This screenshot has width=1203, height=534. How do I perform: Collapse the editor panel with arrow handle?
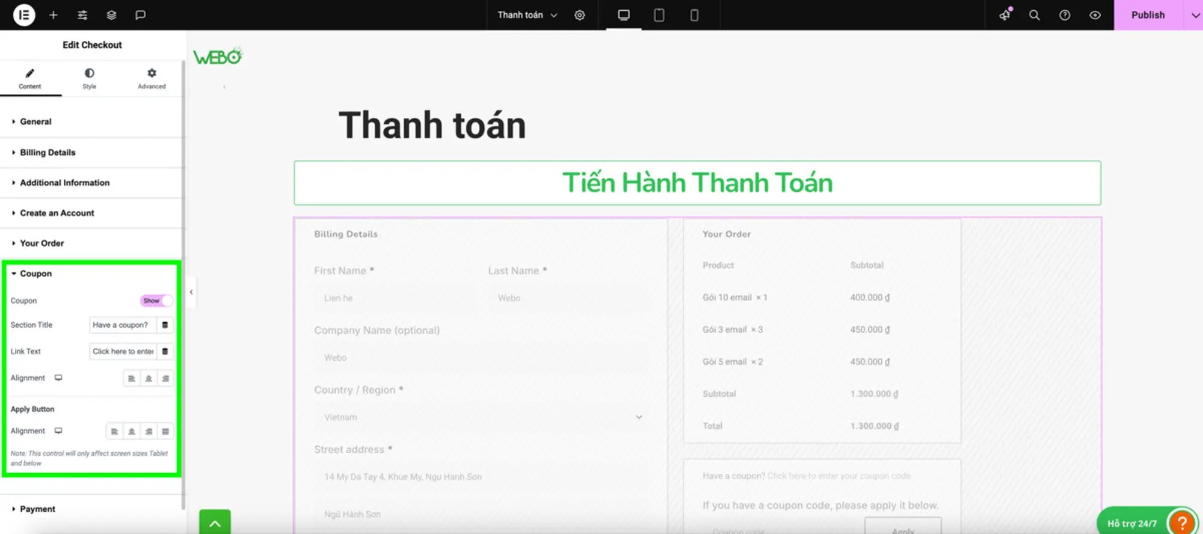tap(191, 292)
